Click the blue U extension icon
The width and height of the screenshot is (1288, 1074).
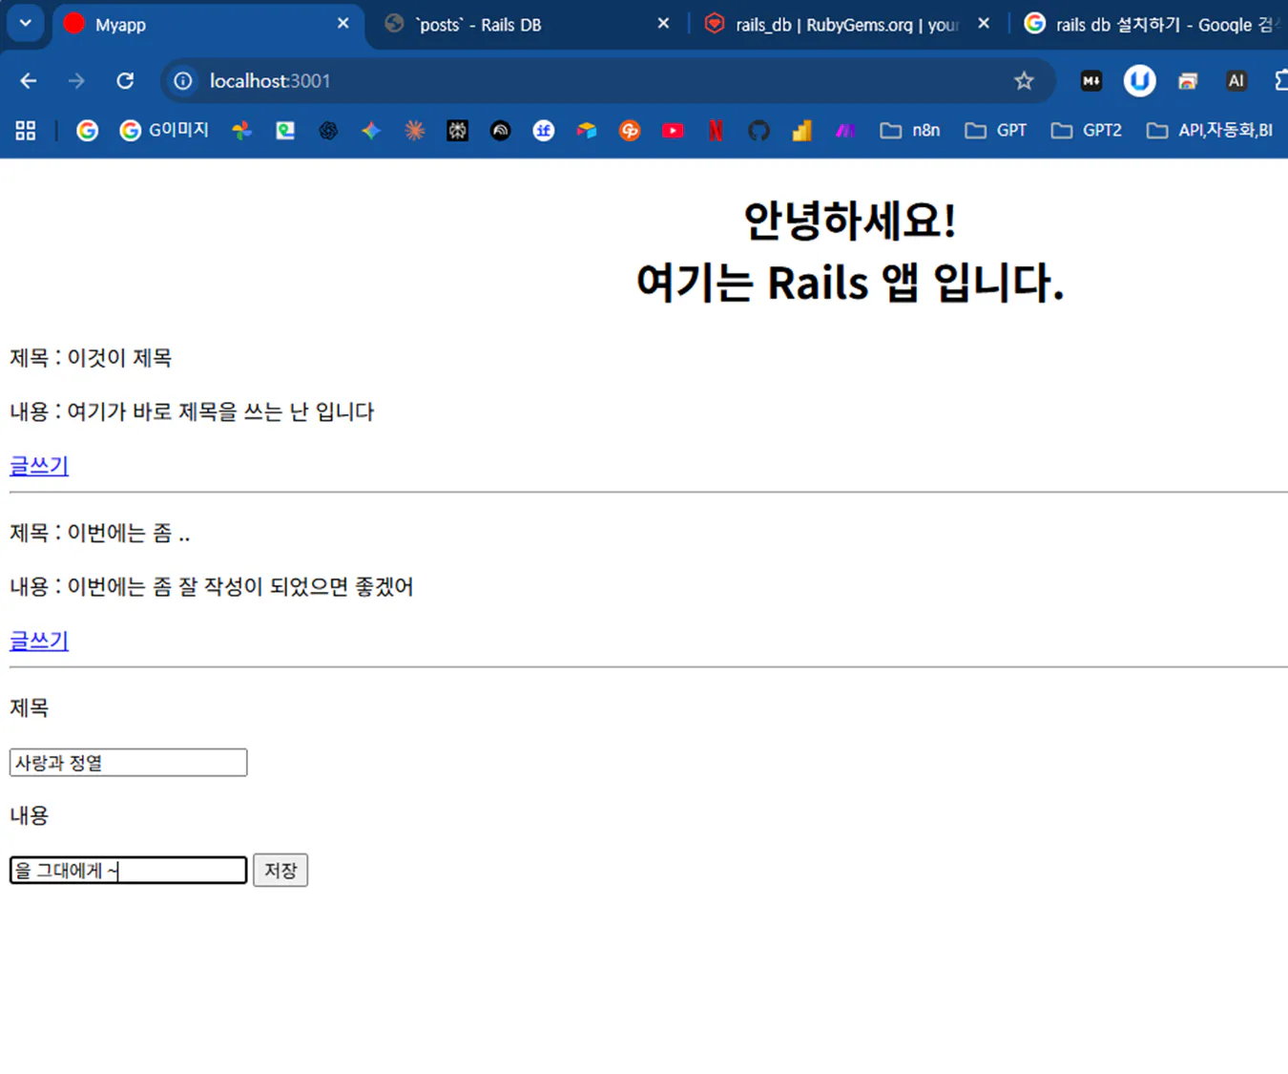1138,81
